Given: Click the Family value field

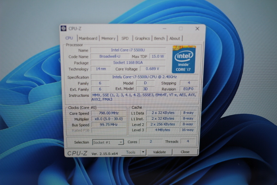Looking at the screenshot, I should point(100,83).
